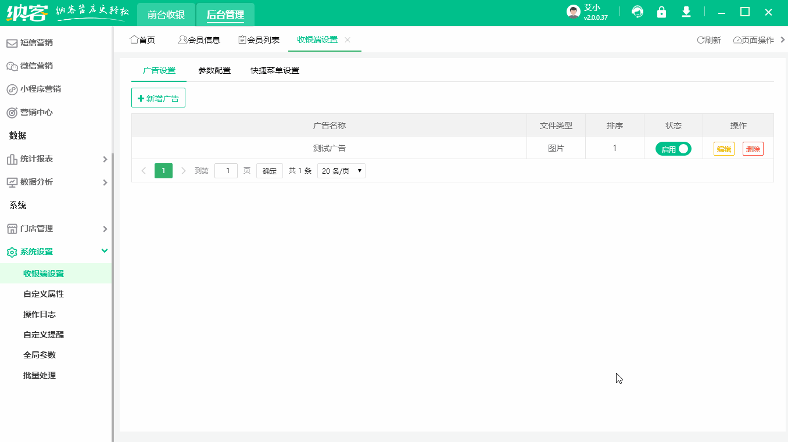Click 编辑 to edit 测试广告

pos(723,148)
